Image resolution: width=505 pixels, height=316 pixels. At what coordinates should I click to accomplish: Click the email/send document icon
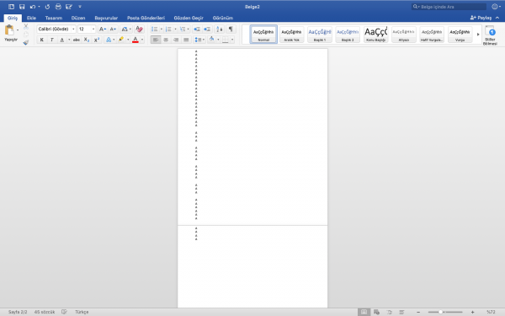[69, 7]
